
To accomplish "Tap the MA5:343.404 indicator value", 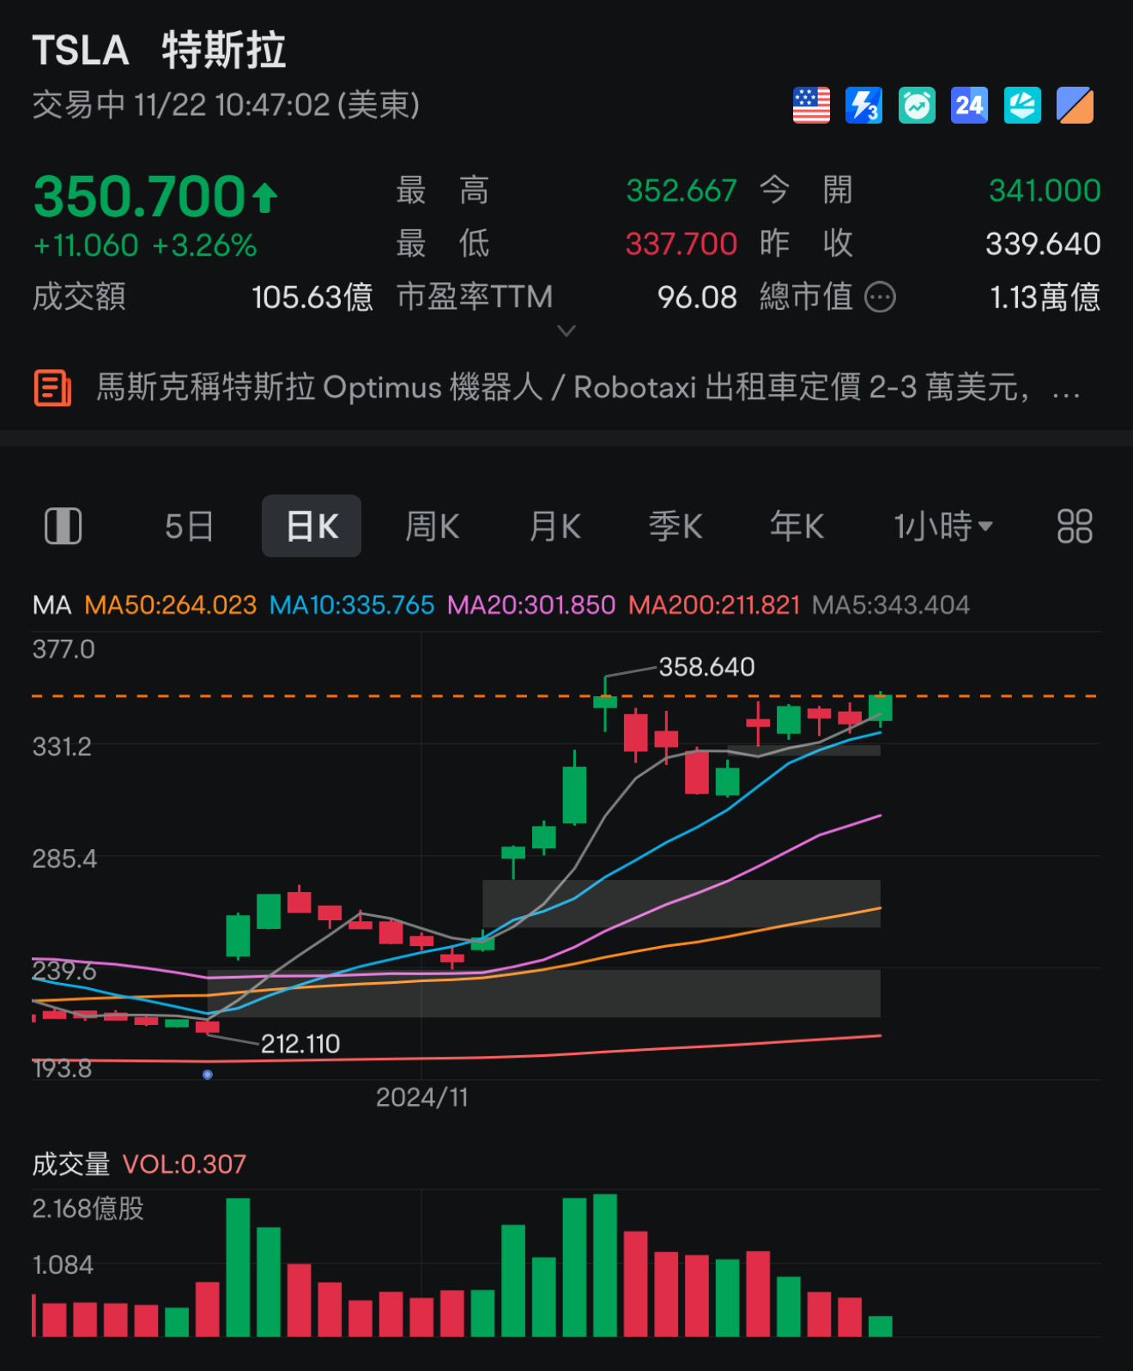I will (x=891, y=605).
